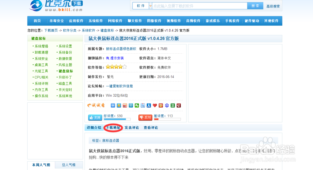Click the maroon share icon at row end
Screen dimensions: 313x170
tap(179, 105)
